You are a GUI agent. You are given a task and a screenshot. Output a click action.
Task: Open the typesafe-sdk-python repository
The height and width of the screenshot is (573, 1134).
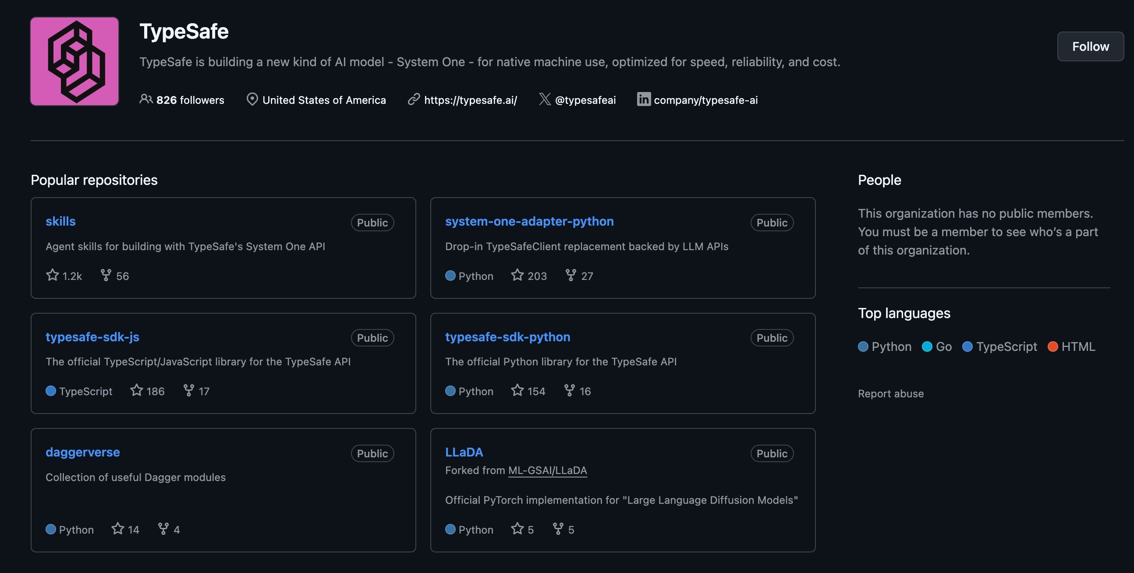[507, 337]
